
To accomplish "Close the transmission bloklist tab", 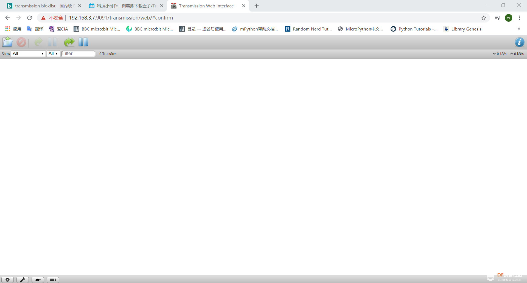I will pyautogui.click(x=80, y=6).
